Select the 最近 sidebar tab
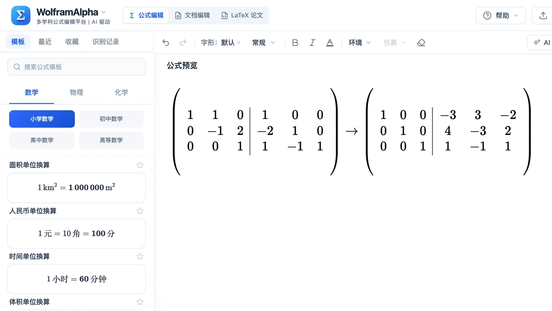The width and height of the screenshot is (552, 311). 45,41
